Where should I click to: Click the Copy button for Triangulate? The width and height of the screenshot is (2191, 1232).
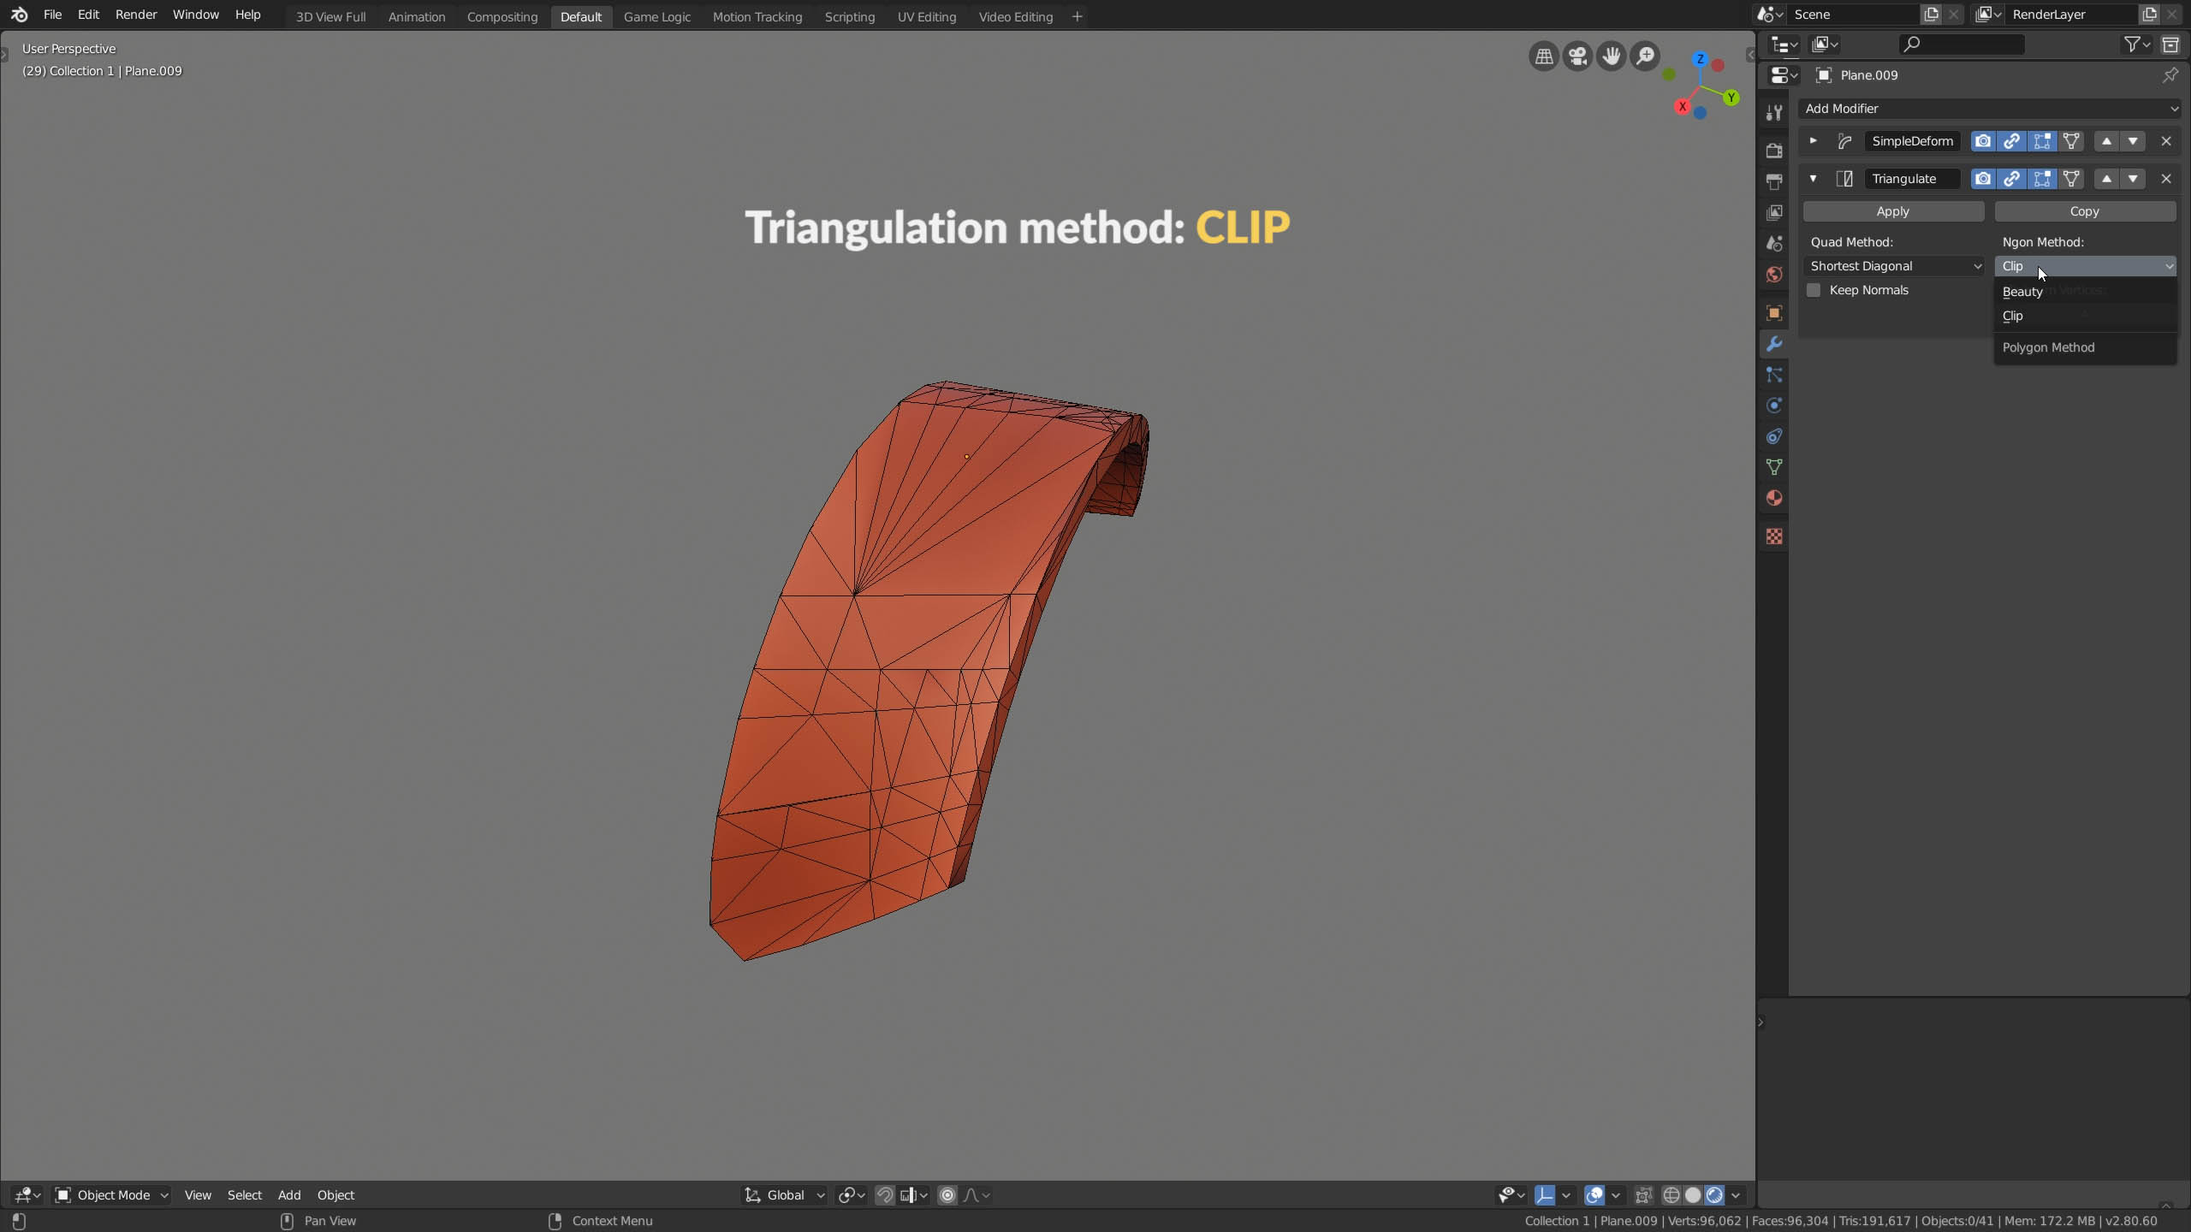[2085, 211]
